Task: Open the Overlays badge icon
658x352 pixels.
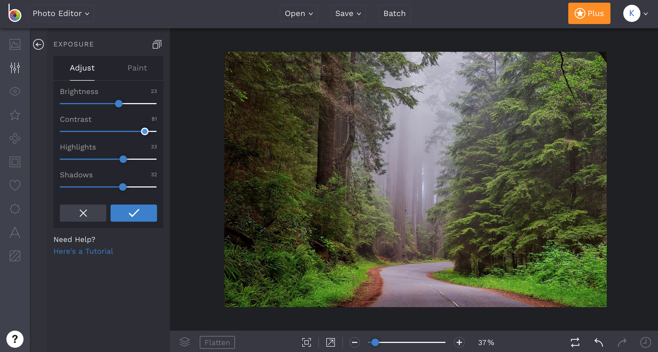Action: [15, 209]
